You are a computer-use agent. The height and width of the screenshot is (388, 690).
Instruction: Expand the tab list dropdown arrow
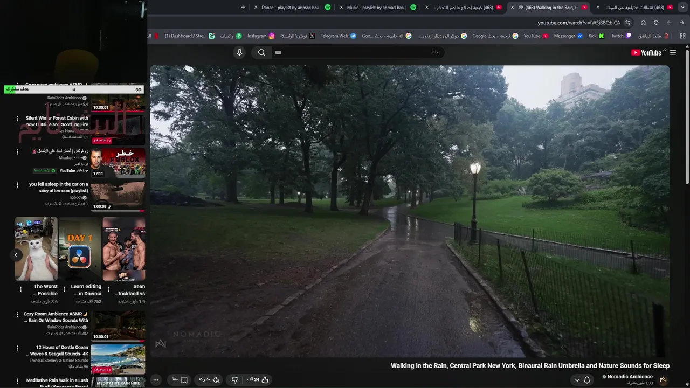(682, 8)
